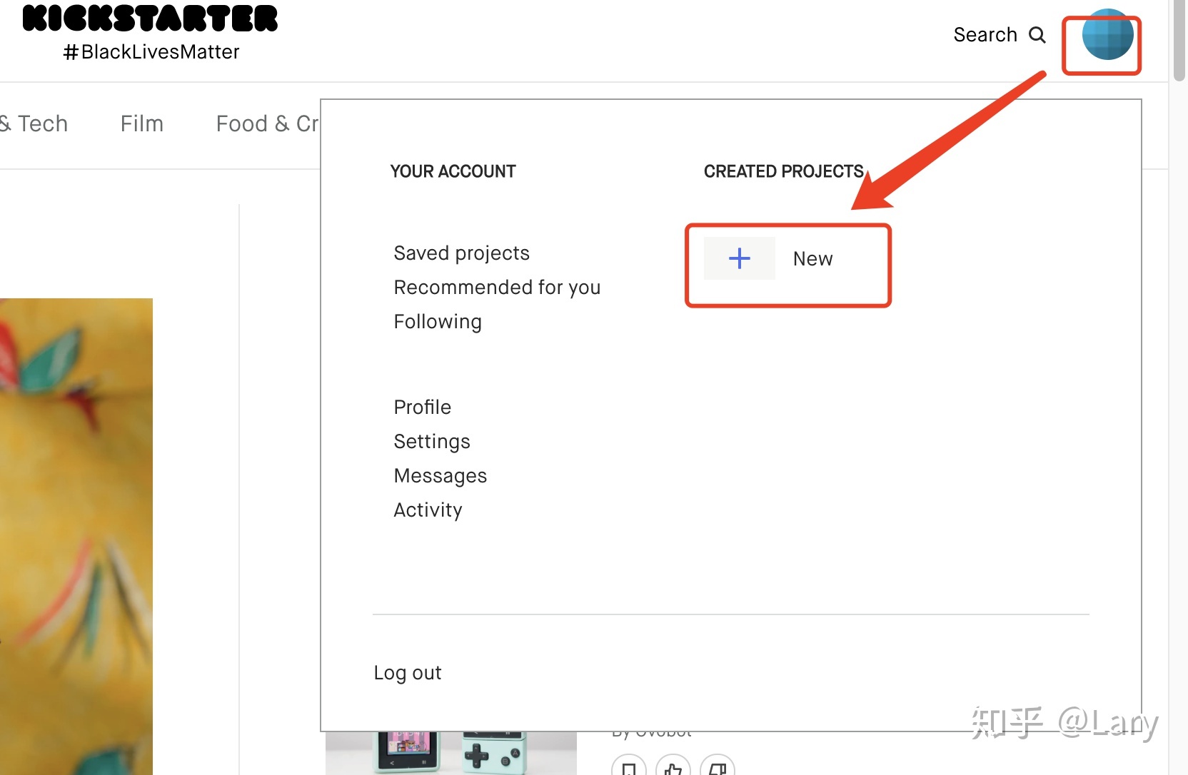Screen dimensions: 1188x775
Task: Click Log out
Action: pos(408,673)
